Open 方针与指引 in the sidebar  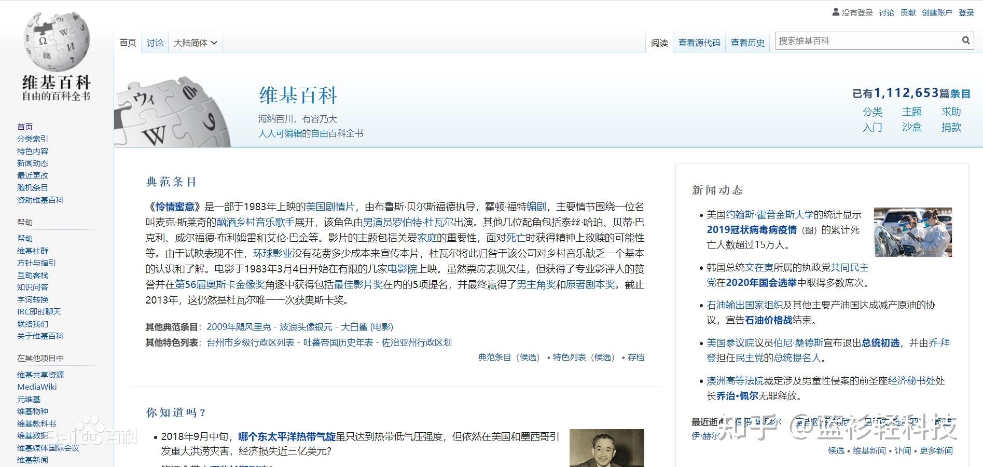point(36,263)
